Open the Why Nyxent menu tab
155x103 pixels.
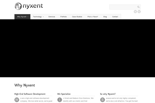click(22, 17)
